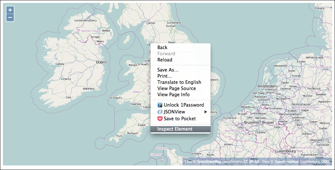This screenshot has width=335, height=170.
Task: Click the St David's label on the map
Action: pyautogui.click(x=116, y=98)
